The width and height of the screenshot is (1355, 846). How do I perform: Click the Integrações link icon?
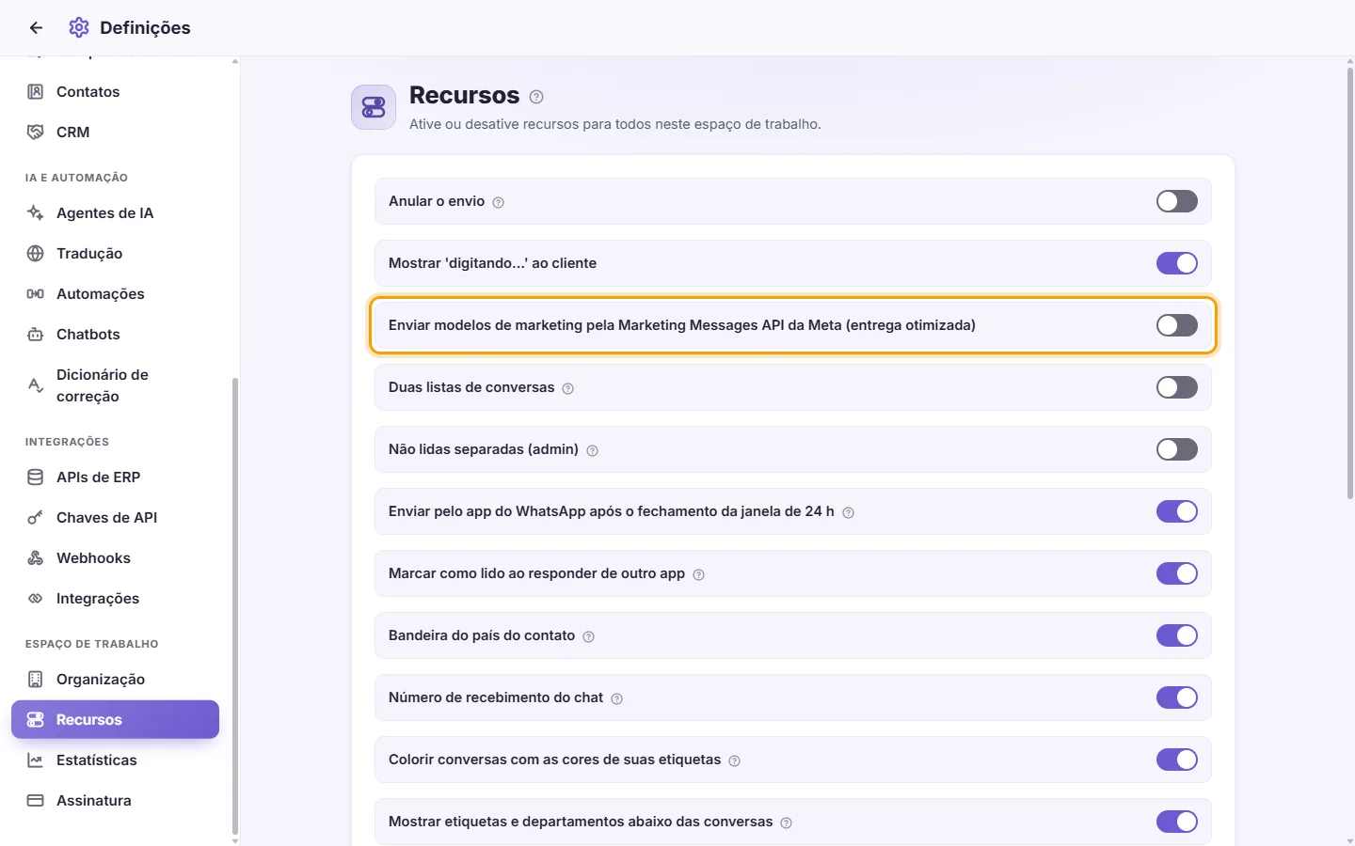[x=36, y=599]
